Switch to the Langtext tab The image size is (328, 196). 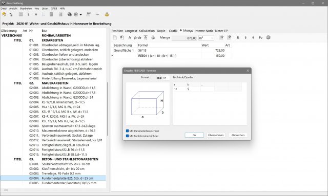pyautogui.click(x=131, y=31)
